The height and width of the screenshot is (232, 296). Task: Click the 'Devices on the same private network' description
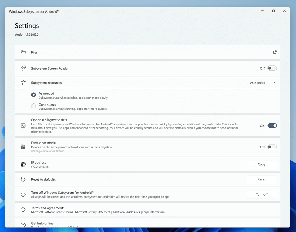pos(72,147)
